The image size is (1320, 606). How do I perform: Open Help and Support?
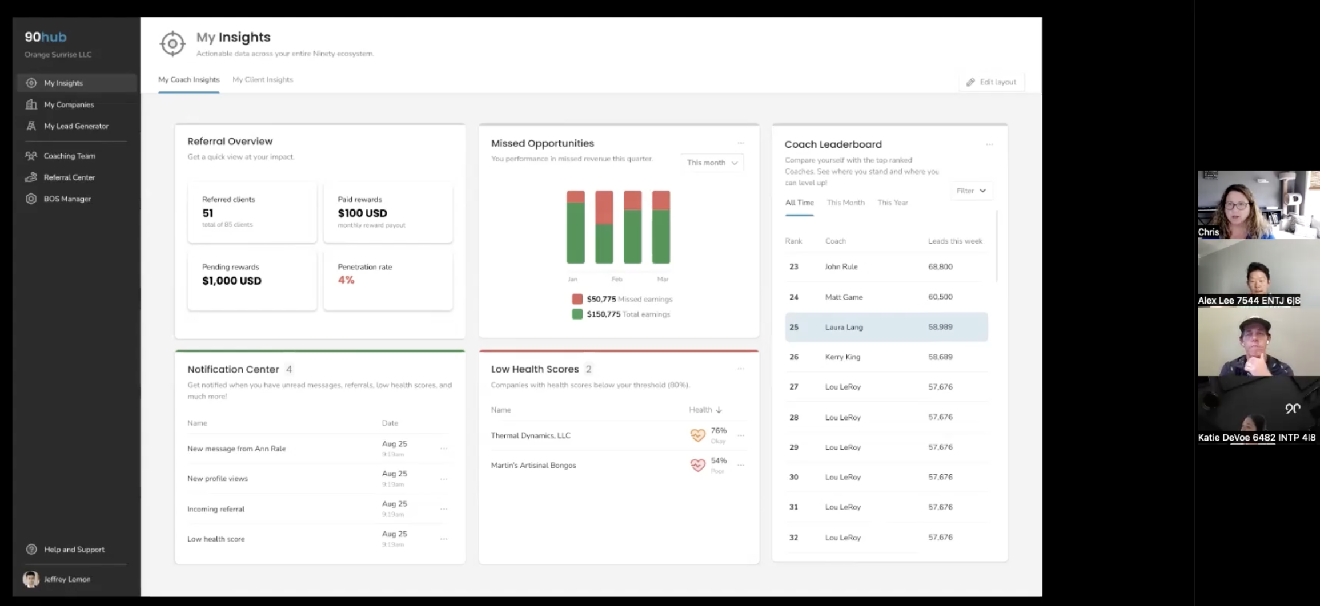74,550
